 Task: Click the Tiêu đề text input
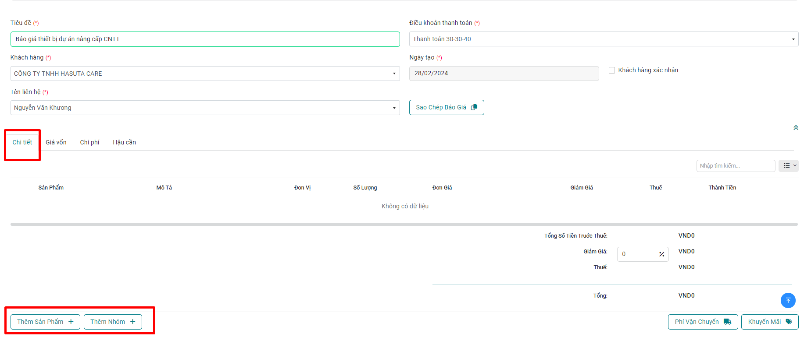click(205, 39)
